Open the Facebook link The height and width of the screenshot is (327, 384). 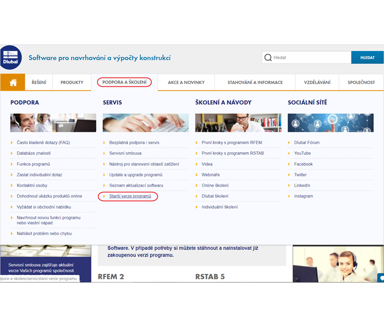click(304, 164)
